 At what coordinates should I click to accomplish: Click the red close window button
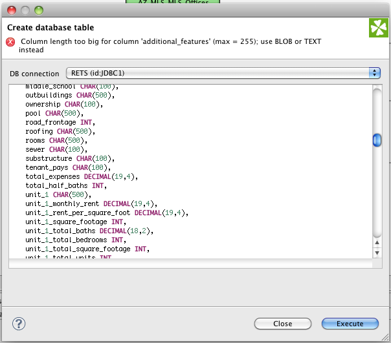pos(12,10)
